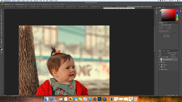The width and height of the screenshot is (182, 102).
Task: Hide the Capa 2 layer
Action: pyautogui.click(x=159, y=62)
